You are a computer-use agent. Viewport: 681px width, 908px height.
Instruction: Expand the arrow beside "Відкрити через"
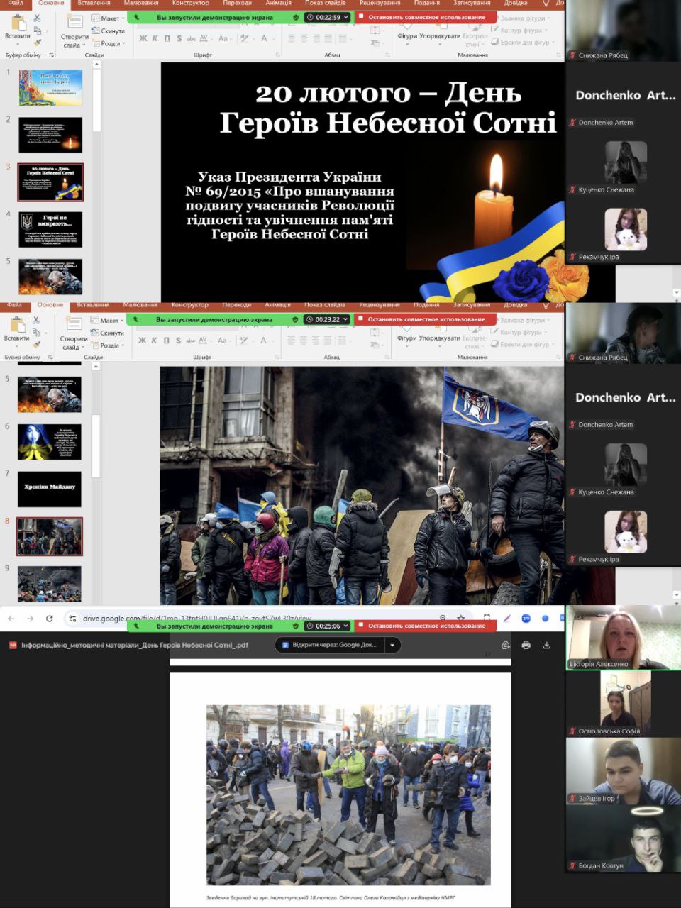coord(392,645)
